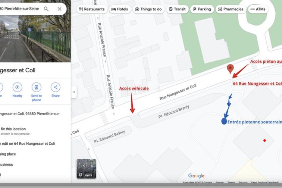Click the Nearby icon button
The height and width of the screenshot is (188, 282).
click(x=17, y=87)
